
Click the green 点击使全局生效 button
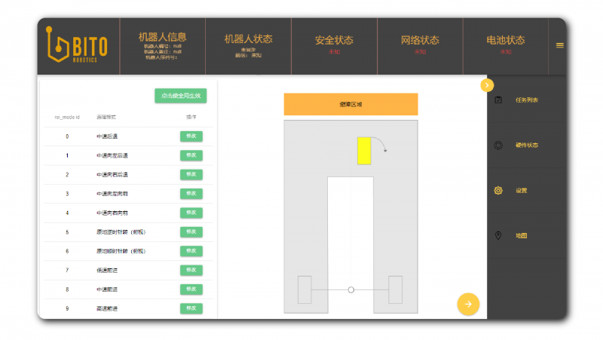(181, 96)
